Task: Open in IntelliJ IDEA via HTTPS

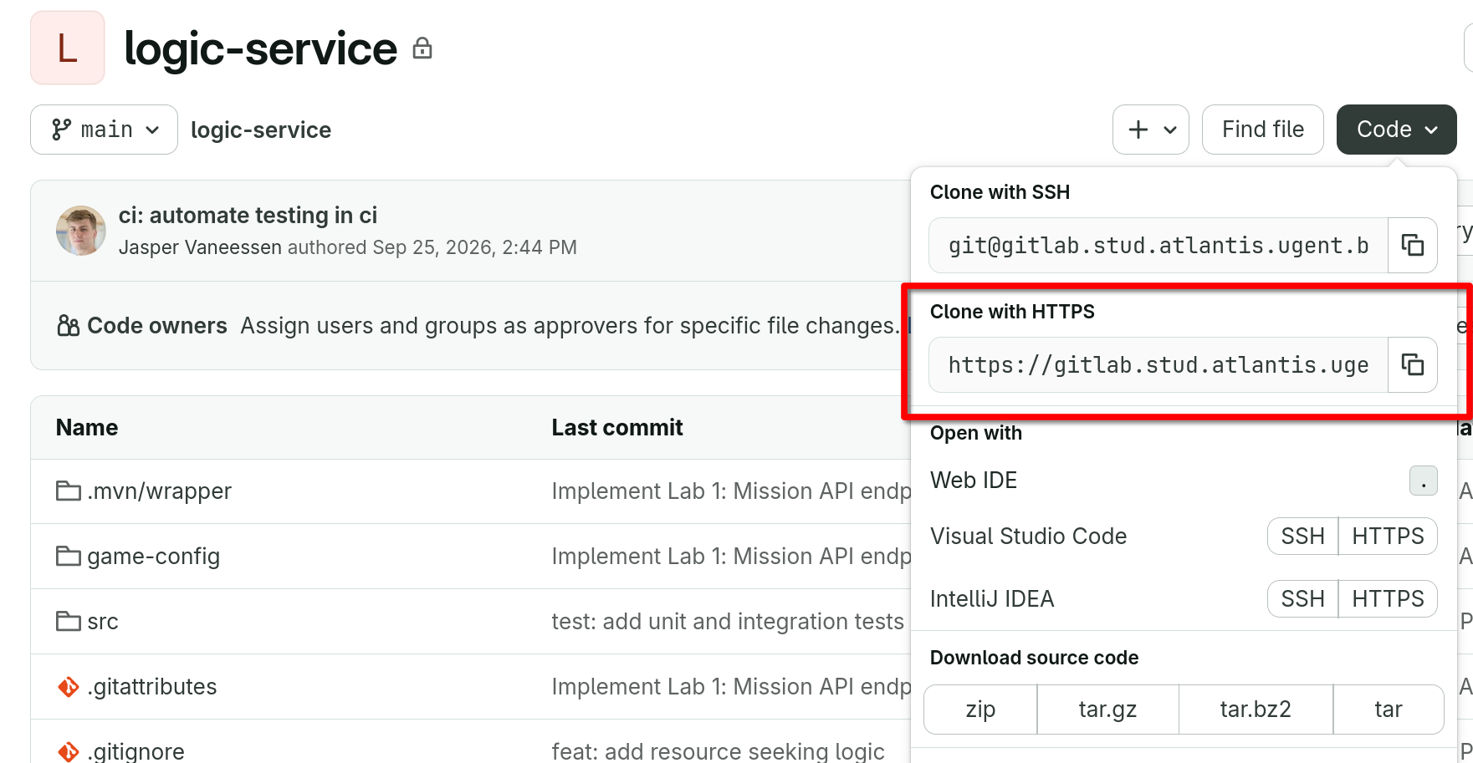Action: click(x=1388, y=599)
